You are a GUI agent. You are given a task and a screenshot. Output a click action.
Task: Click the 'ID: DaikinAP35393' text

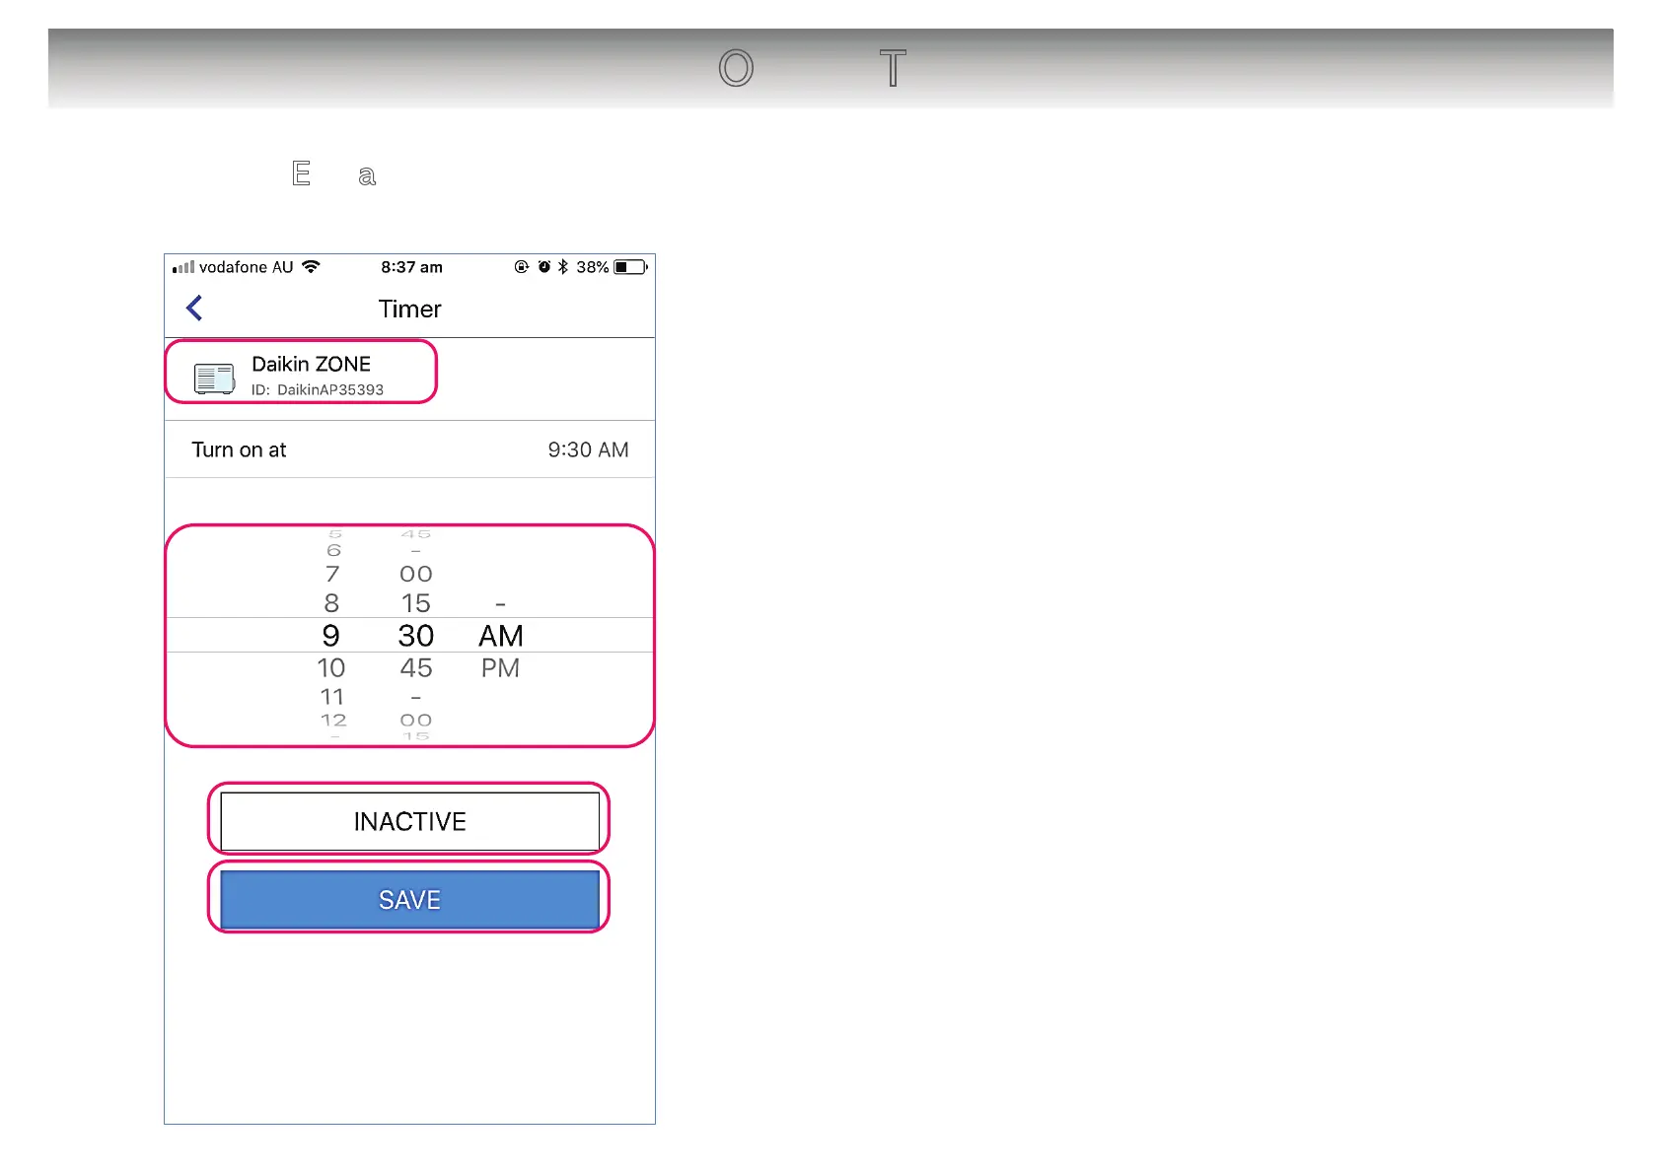point(318,389)
